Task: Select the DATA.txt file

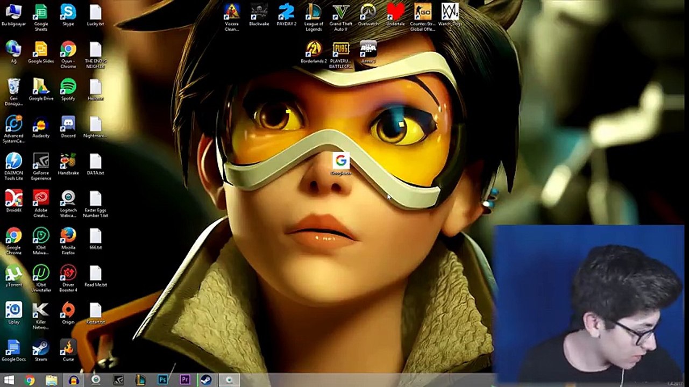Action: pyautogui.click(x=95, y=164)
